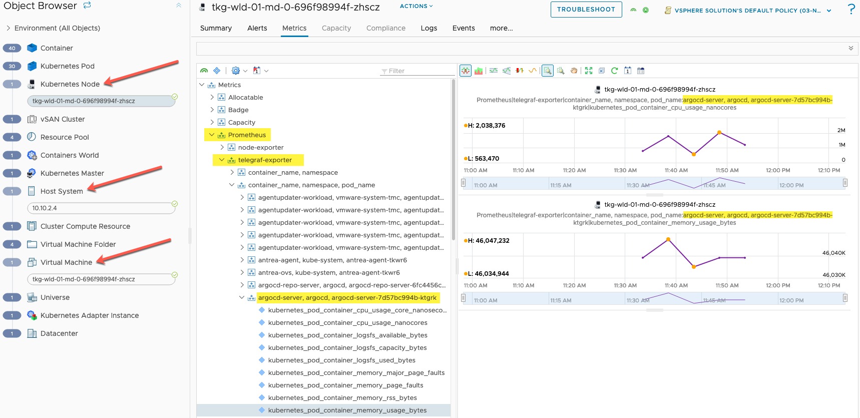Click the zoom to fit green arrows icon

[x=589, y=71]
